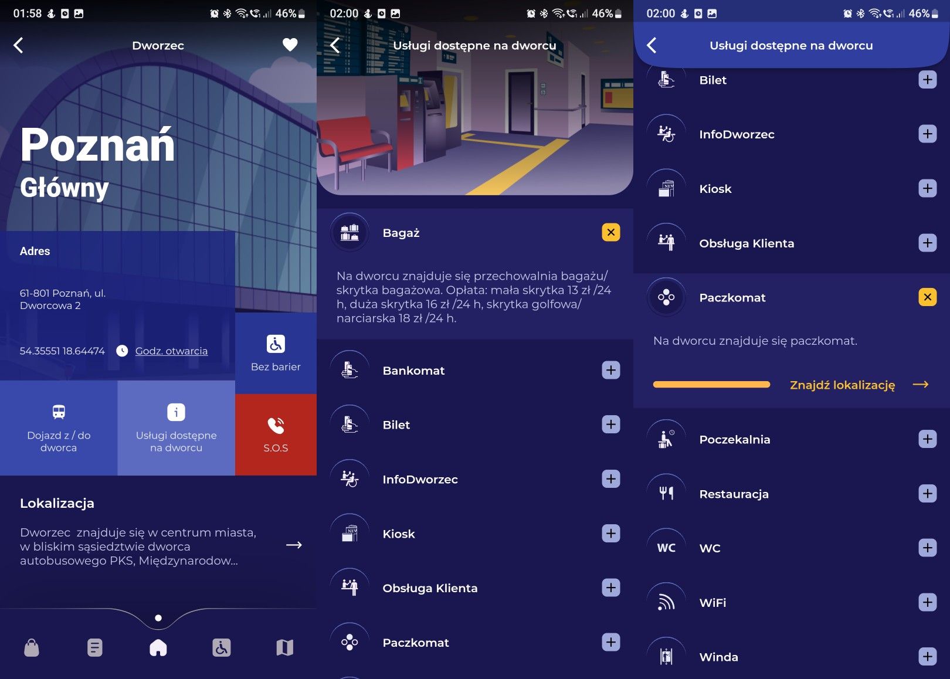
Task: Collapse the Paczkomat section with the yellow X
Action: coord(928,297)
